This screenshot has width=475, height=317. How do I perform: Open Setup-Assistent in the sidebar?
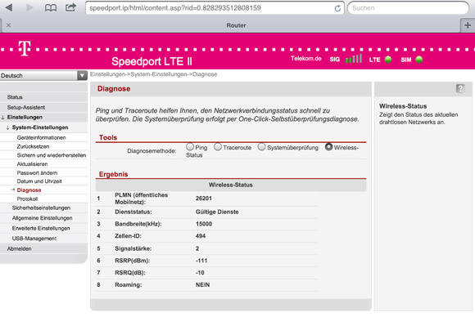[x=26, y=107]
